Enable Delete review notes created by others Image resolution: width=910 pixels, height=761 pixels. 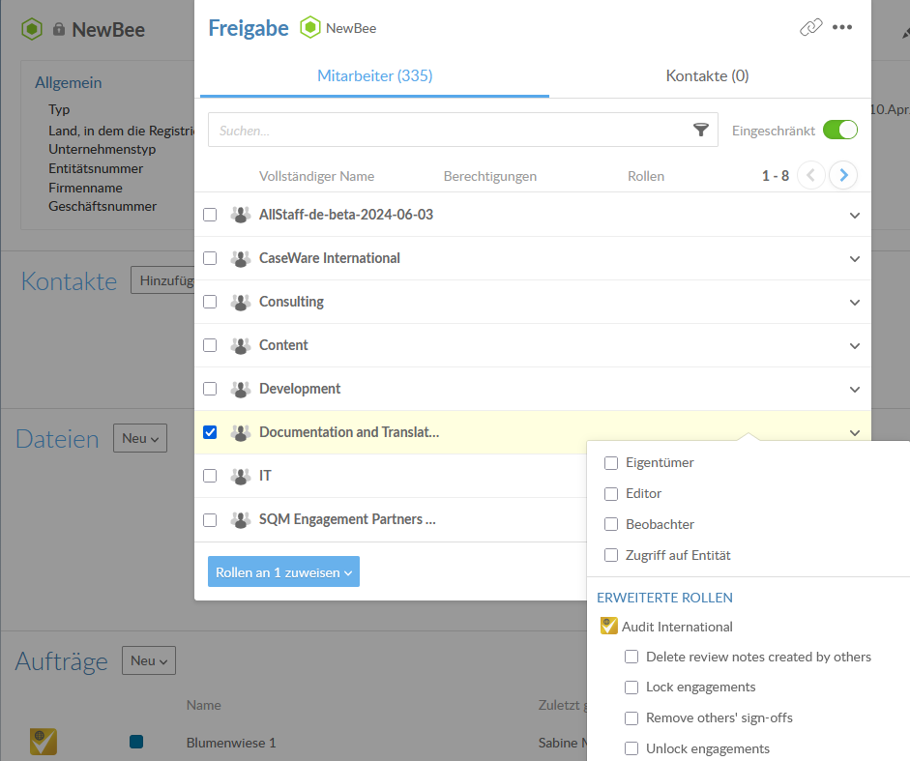click(631, 657)
